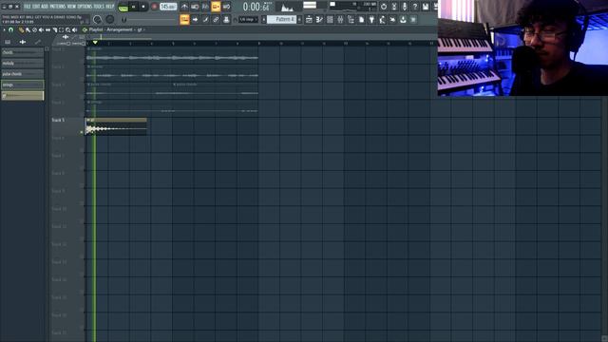The height and width of the screenshot is (342, 608).
Task: Open the Mixer view
Action: pos(340,19)
